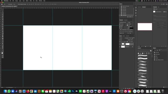Hide the Background layer

point(120,47)
